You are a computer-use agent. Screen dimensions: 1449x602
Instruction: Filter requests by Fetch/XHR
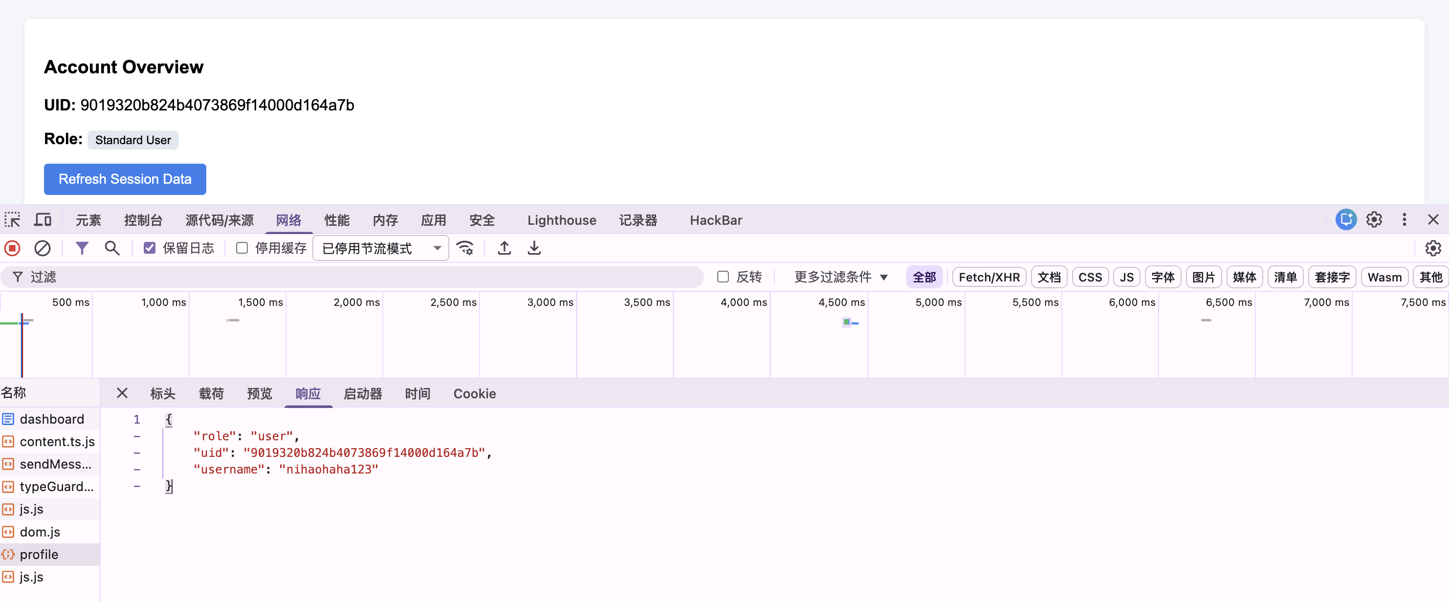coord(988,277)
